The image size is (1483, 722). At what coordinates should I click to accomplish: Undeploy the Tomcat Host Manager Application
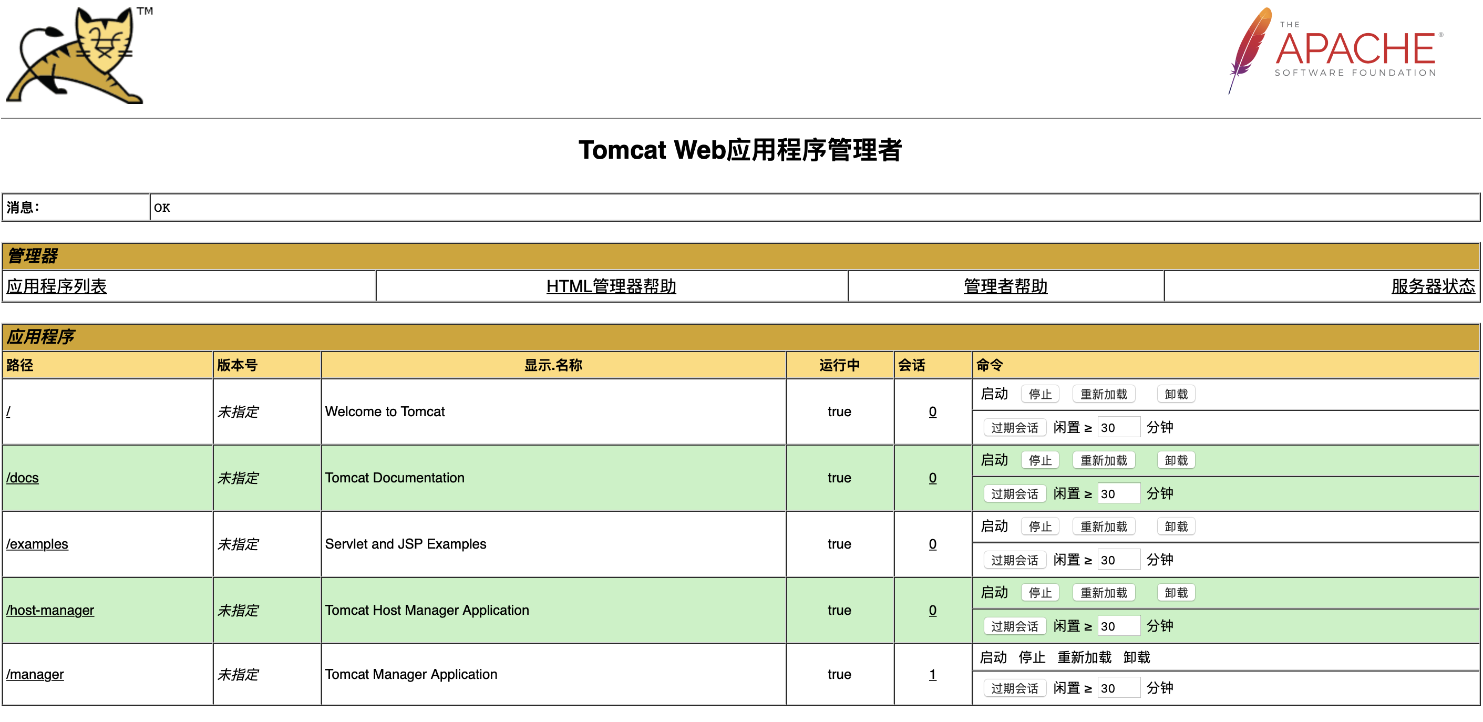click(x=1176, y=593)
